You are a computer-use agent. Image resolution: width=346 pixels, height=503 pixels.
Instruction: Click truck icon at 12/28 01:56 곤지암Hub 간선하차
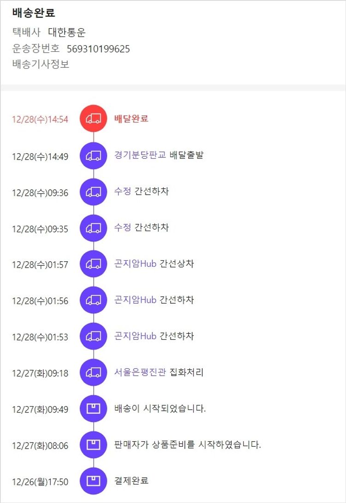coord(94,300)
